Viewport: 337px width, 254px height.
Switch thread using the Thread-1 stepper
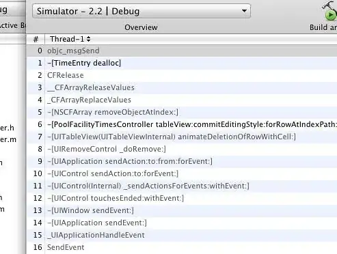tap(88, 39)
